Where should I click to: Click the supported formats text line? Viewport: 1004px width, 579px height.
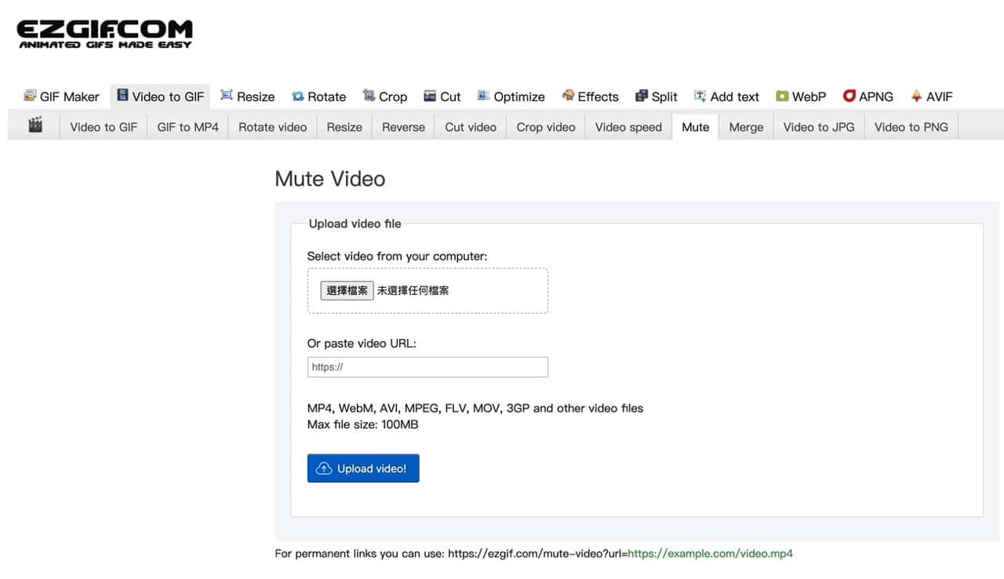(x=475, y=408)
